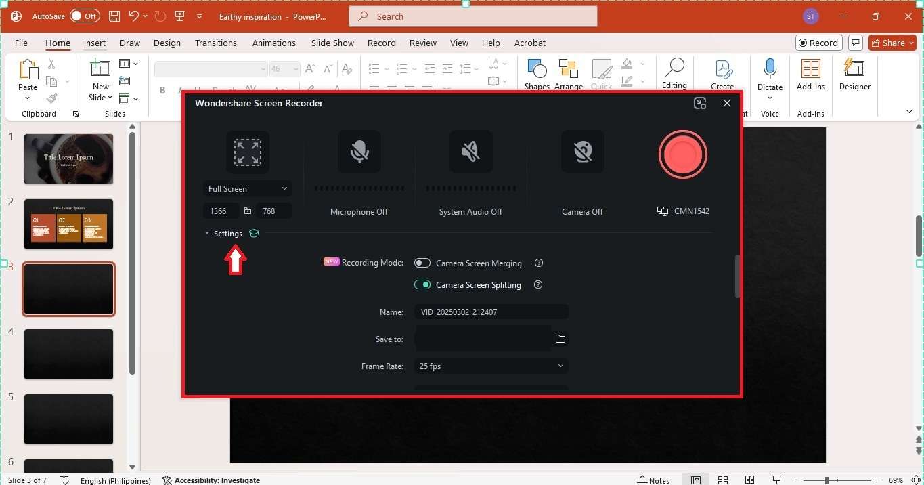Screen dimensions: 924x485
Task: Unlock the aspect ratio lock icon
Action: pos(248,211)
